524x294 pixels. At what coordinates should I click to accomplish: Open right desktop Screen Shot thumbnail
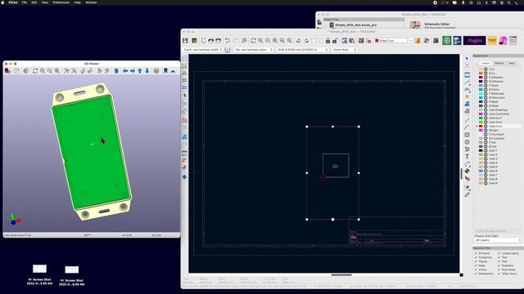[71, 269]
